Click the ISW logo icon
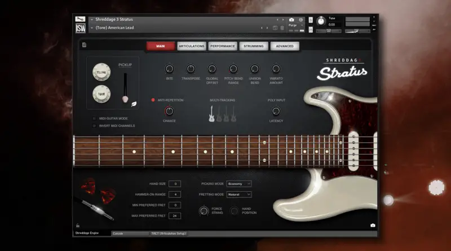This screenshot has height=251, width=451. 80,28
